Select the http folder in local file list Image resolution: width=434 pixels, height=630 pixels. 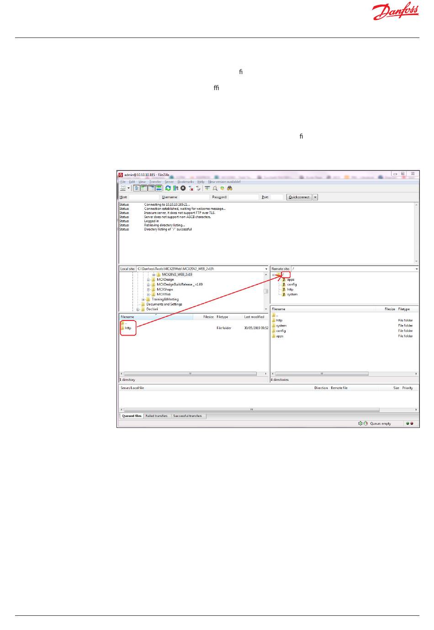click(128, 328)
